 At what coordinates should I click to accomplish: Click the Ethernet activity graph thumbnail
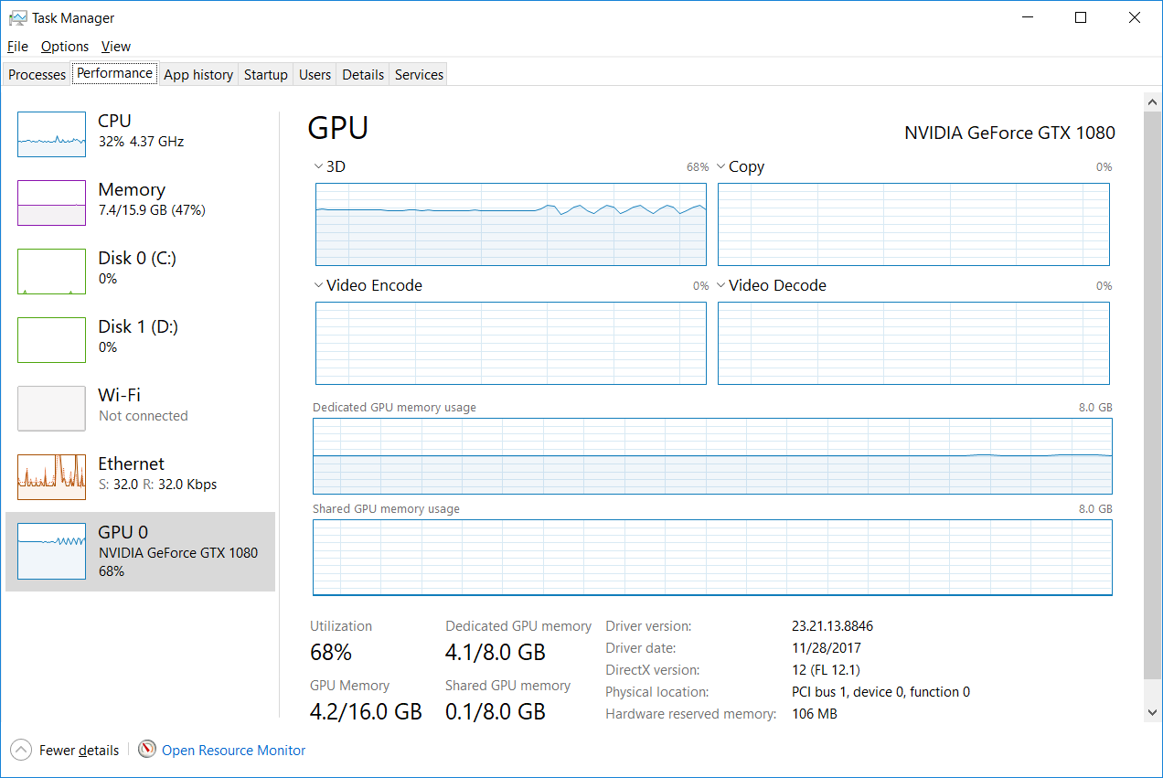(x=51, y=477)
